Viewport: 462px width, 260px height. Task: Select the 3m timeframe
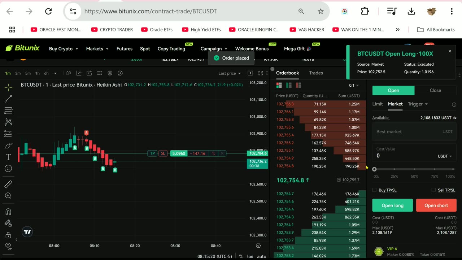point(18,73)
